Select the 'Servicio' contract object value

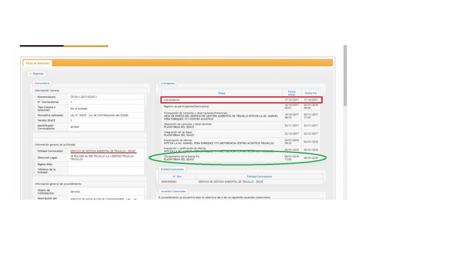click(x=75, y=191)
